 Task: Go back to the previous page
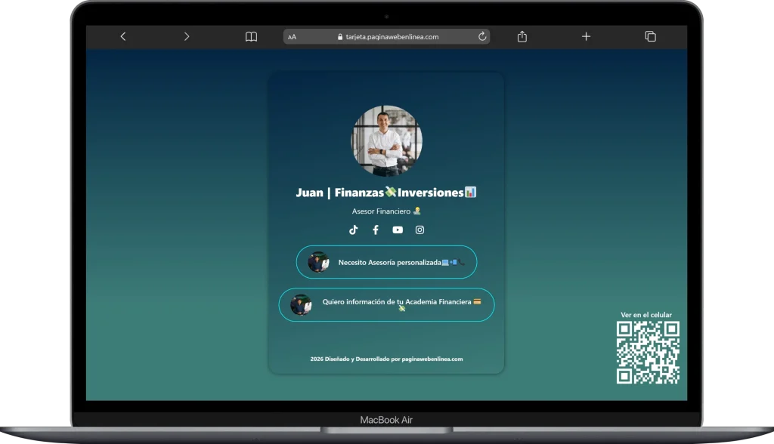(123, 36)
